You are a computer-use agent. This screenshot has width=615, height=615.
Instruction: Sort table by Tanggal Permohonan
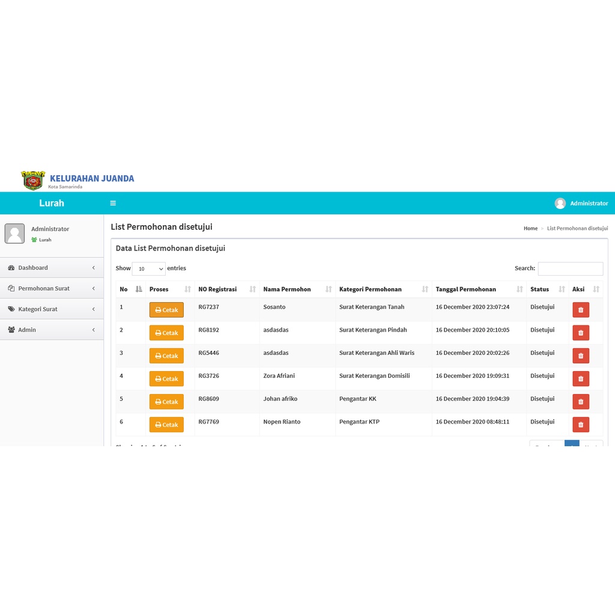tap(479, 289)
